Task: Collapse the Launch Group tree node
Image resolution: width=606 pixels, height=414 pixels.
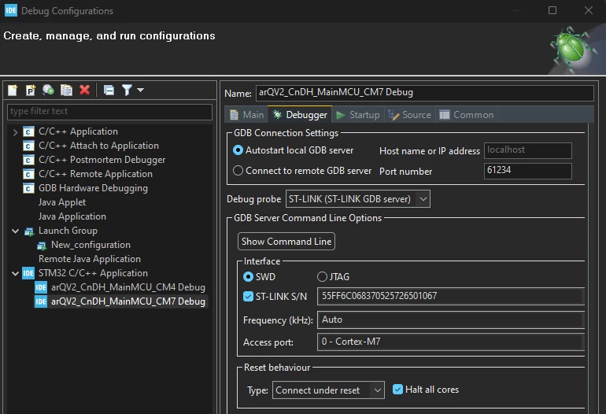Action: 15,231
